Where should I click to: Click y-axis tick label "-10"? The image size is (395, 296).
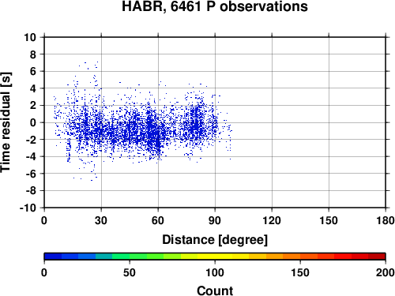(x=28, y=208)
